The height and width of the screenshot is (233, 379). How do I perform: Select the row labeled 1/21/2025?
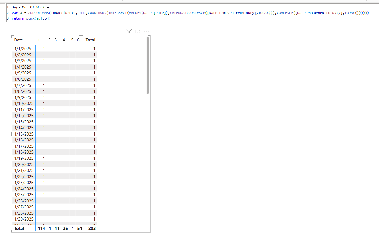pyautogui.click(x=55, y=170)
